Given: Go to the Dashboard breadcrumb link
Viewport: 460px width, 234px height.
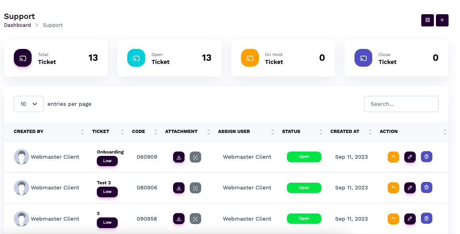Looking at the screenshot, I should tap(17, 25).
